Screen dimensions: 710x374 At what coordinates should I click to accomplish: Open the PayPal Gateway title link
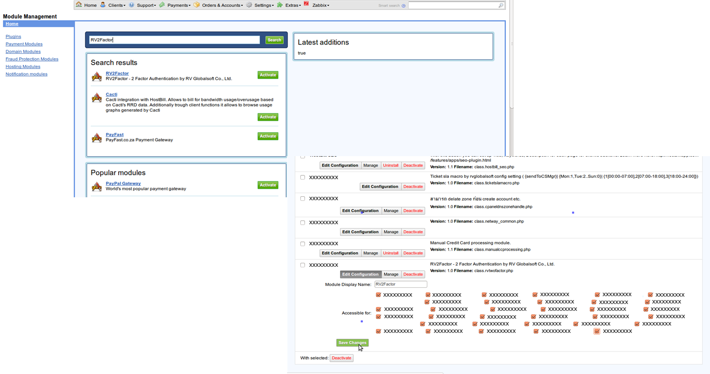(x=123, y=184)
